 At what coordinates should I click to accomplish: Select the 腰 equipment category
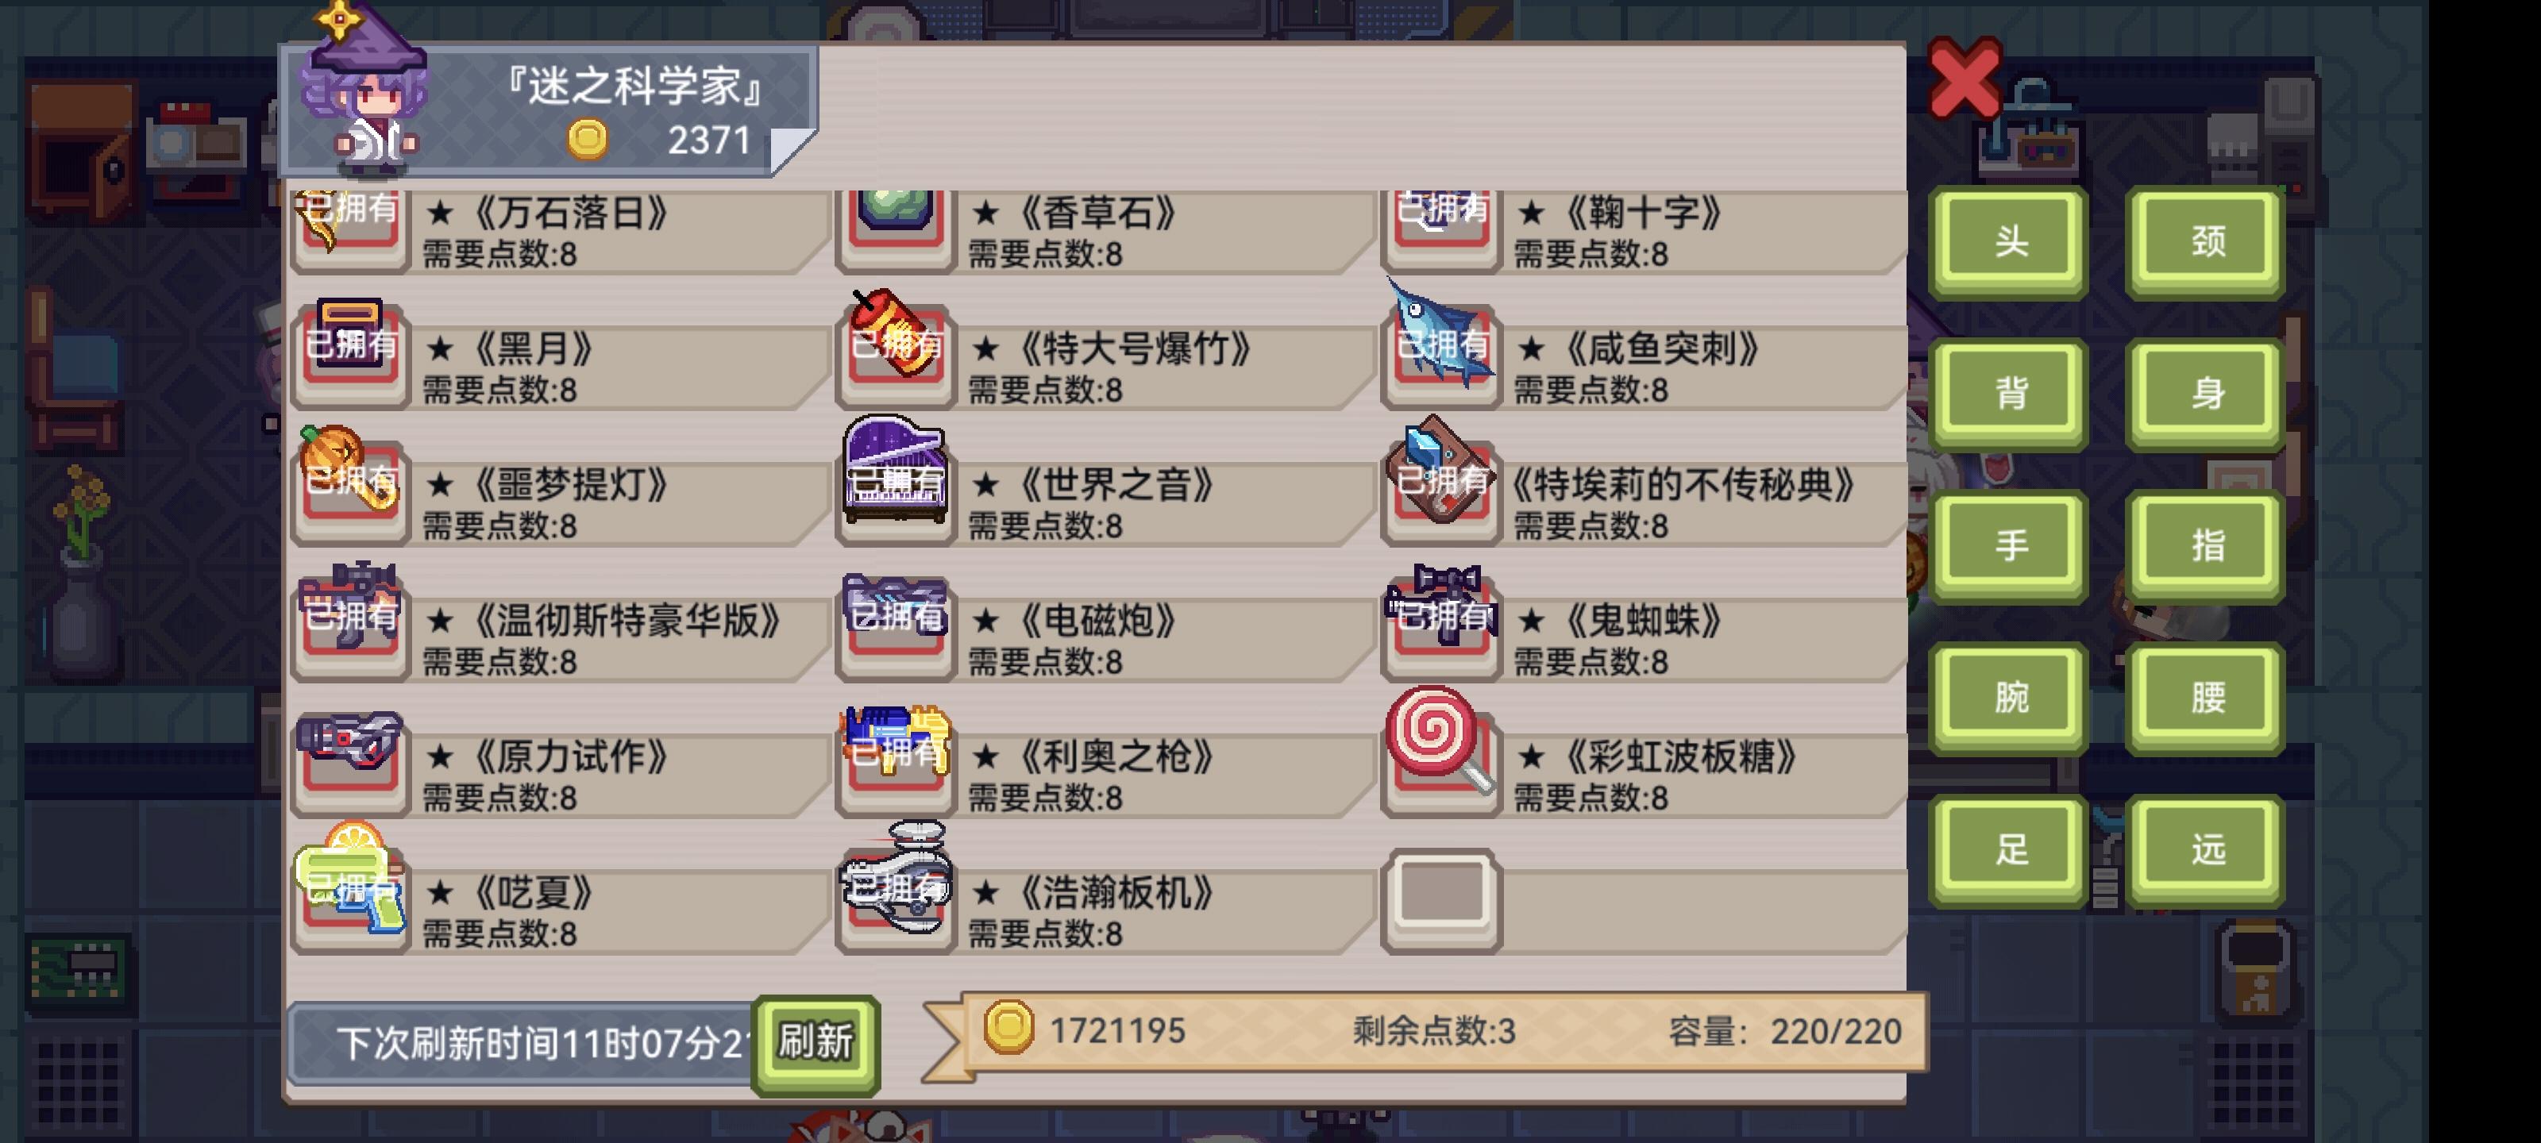click(x=2207, y=697)
